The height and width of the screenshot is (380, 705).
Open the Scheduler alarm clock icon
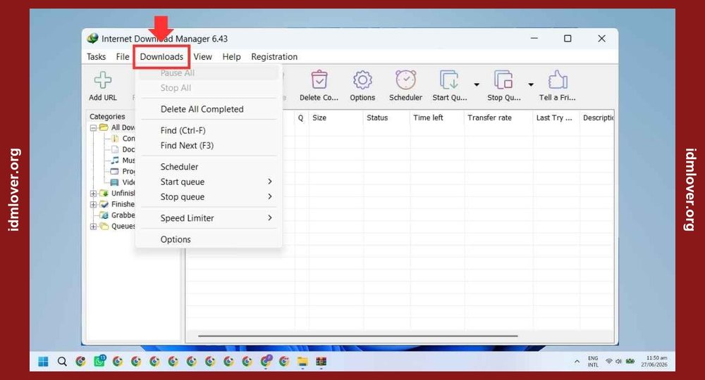[x=405, y=80]
